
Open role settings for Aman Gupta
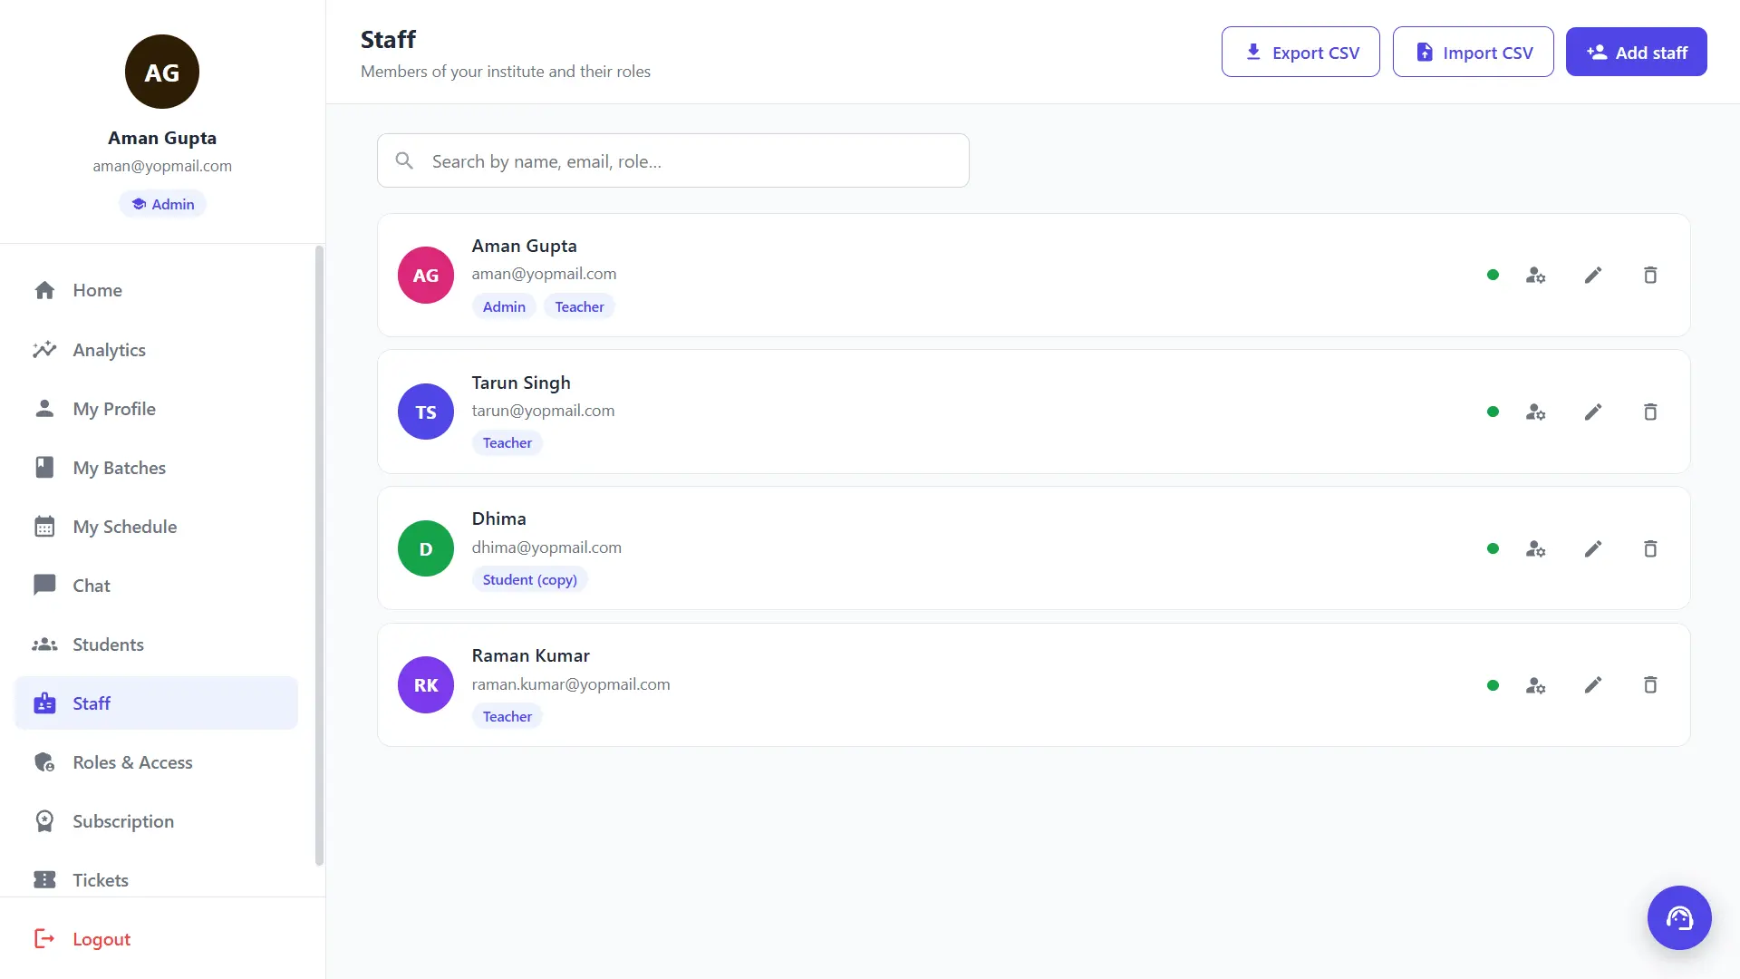coord(1535,276)
